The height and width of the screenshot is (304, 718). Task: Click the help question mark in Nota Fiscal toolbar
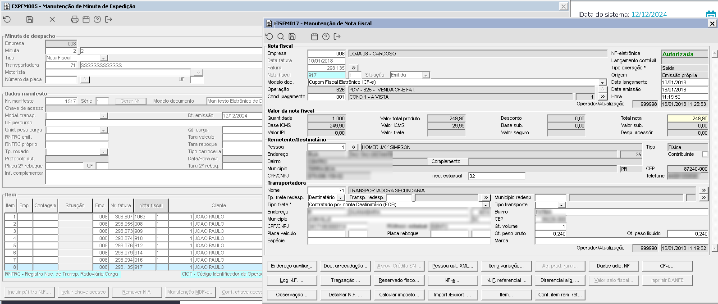[326, 36]
